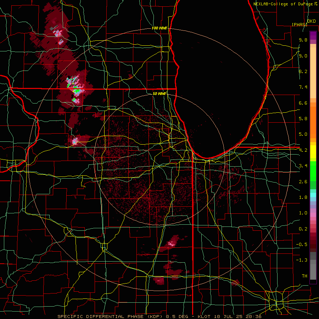This screenshot has height=319, width=319.
Task: Click the 9.8 value on the color scale
Action: click(303, 40)
